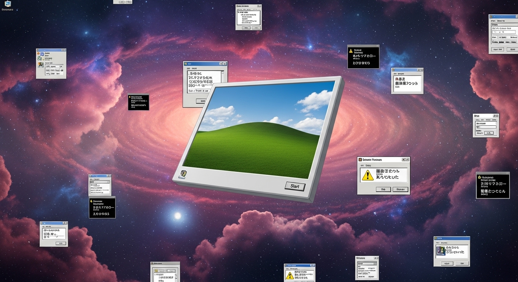The height and width of the screenshot is (282, 518).
Task: Click the input field in the Brus dialog
Action: pos(486,127)
